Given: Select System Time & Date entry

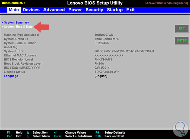Looking at the screenshot, I should pyautogui.click(x=18, y=27).
